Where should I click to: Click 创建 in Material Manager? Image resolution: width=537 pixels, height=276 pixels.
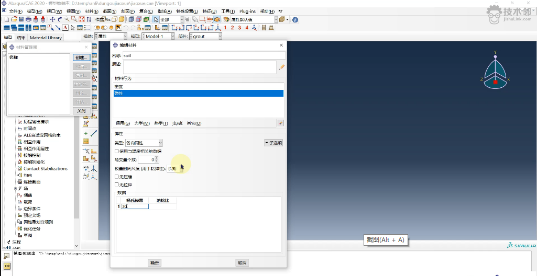(82, 57)
